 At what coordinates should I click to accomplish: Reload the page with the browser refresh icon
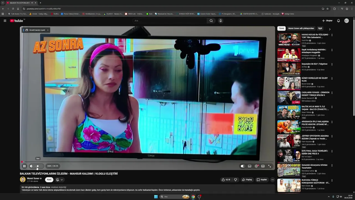[13, 9]
